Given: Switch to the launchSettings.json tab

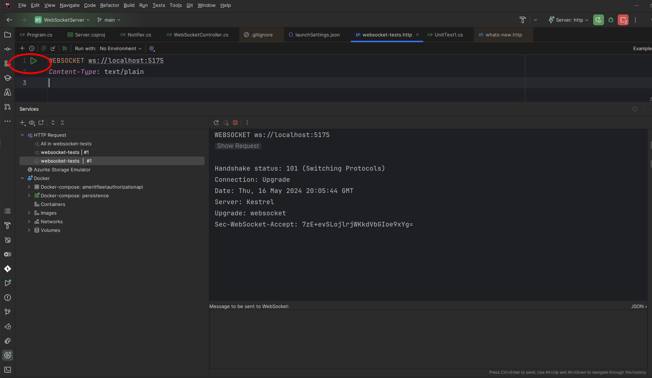Looking at the screenshot, I should coord(314,35).
